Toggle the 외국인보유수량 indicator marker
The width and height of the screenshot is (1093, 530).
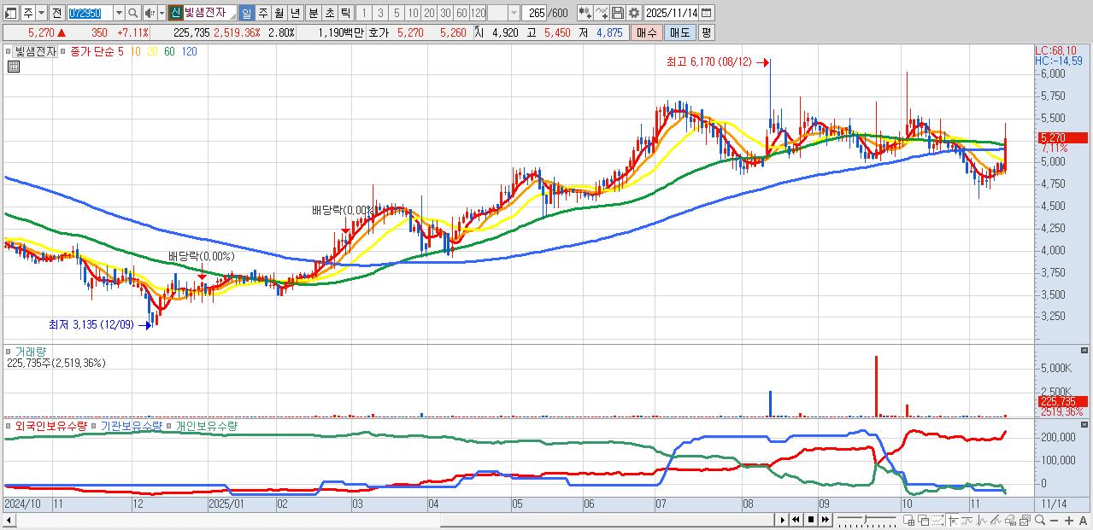(x=8, y=425)
